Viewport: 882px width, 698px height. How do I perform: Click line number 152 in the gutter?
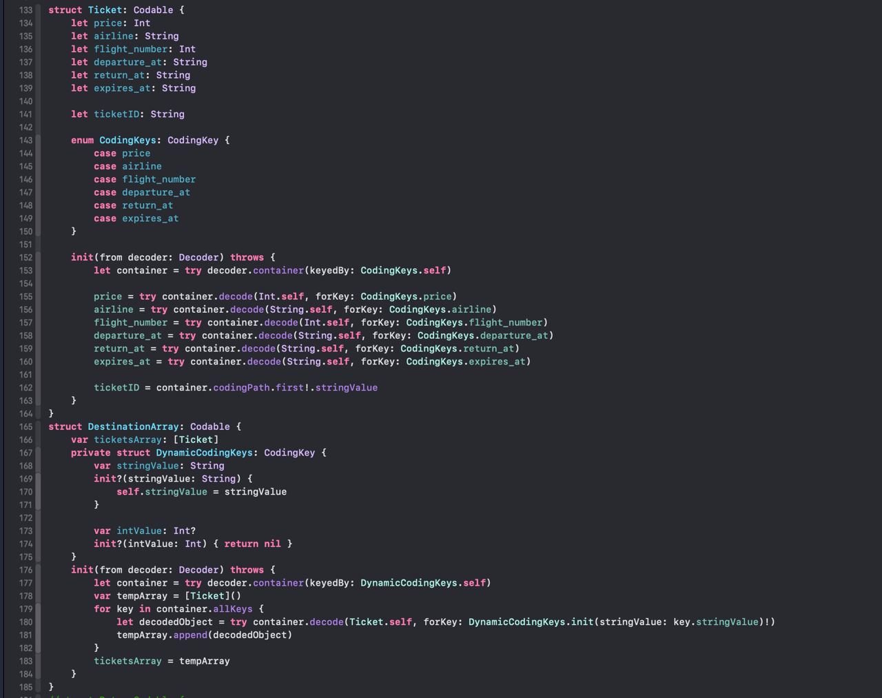(25, 258)
